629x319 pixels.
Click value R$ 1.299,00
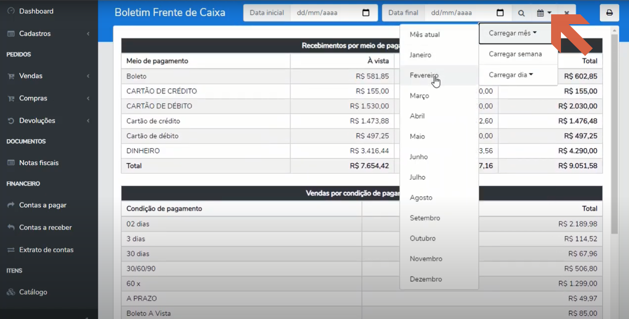pyautogui.click(x=578, y=284)
